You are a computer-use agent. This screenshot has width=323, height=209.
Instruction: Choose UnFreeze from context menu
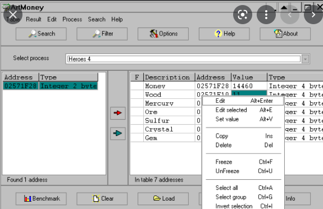(243, 171)
